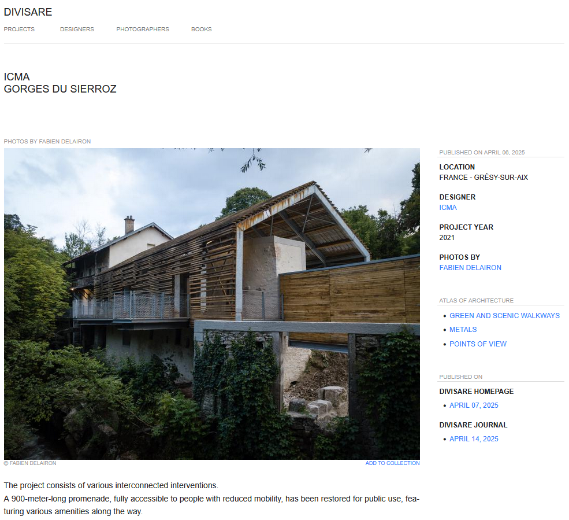This screenshot has width=569, height=520.
Task: Open Points of View atlas category
Action: tap(478, 344)
